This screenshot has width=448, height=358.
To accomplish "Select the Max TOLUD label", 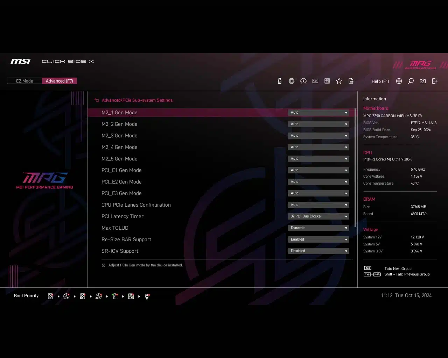I will 115,228.
